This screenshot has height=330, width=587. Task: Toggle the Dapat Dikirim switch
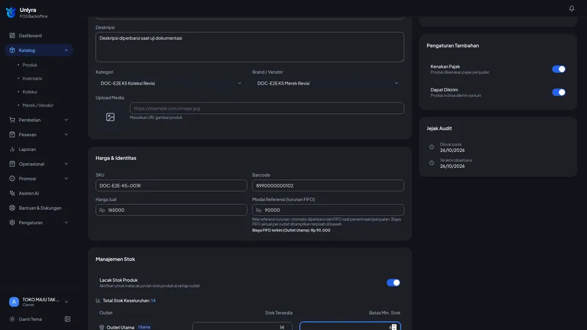coord(558,92)
